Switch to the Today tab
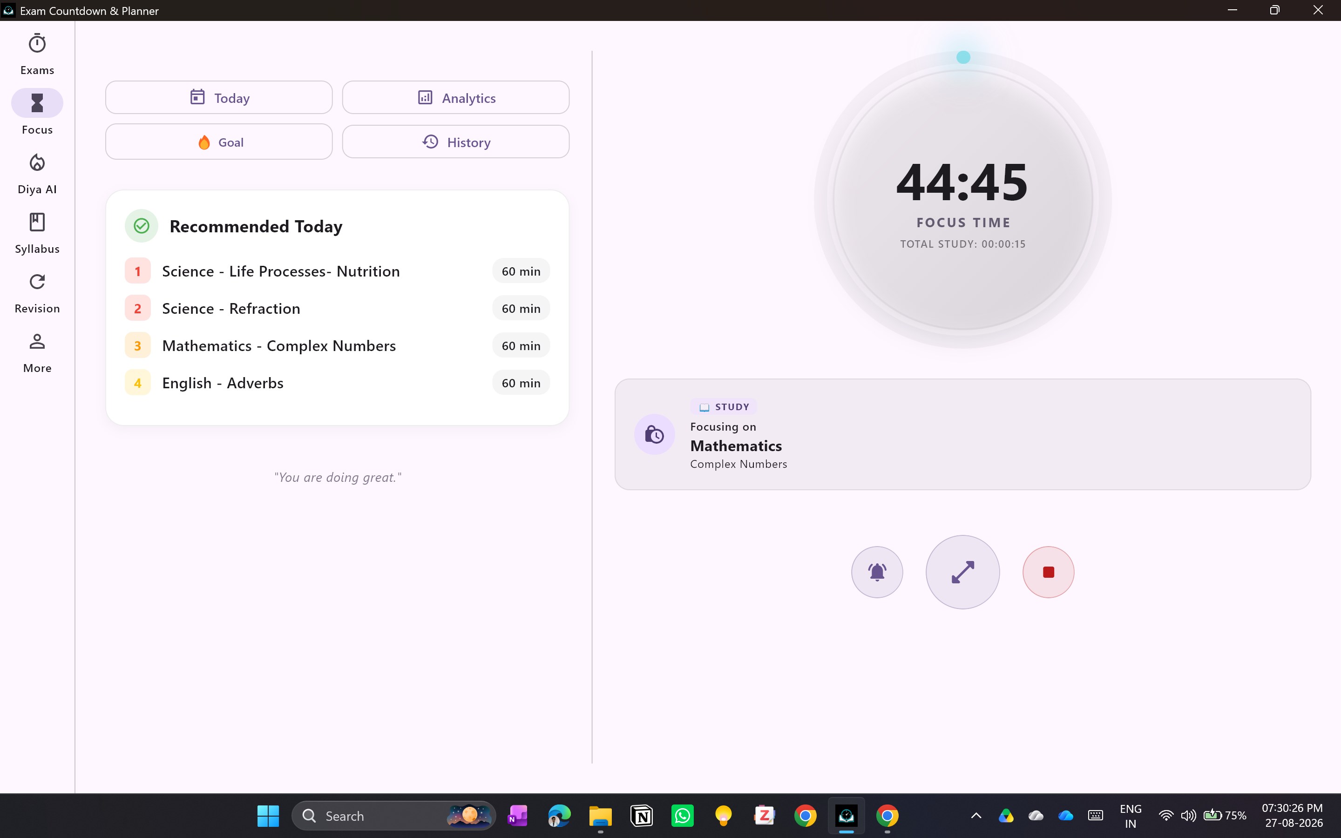The height and width of the screenshot is (838, 1341). 219,98
